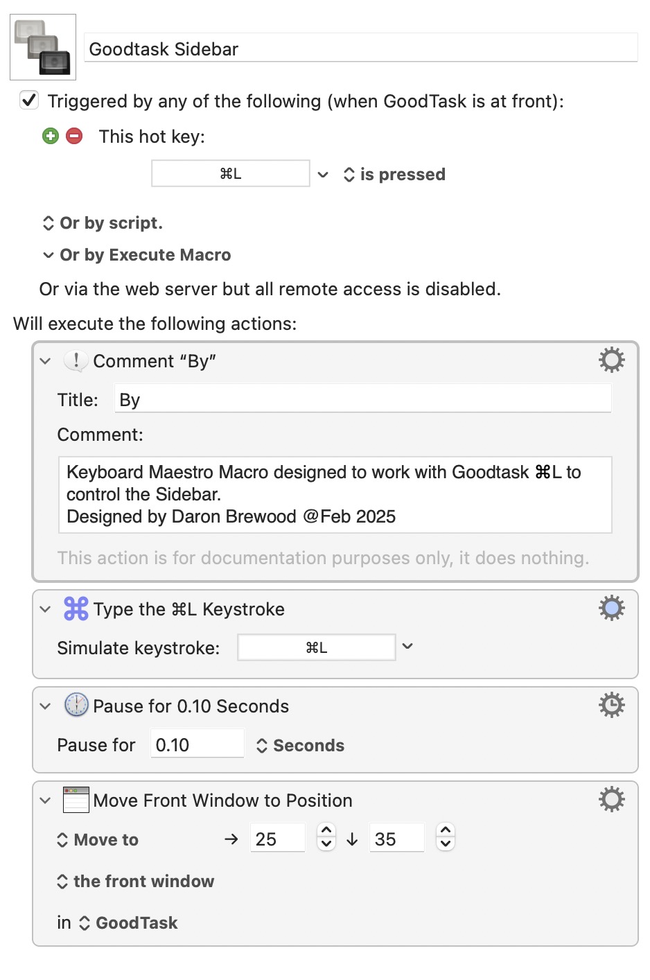Toggle the Triggered by any checkbox
The image size is (650, 980).
[29, 100]
